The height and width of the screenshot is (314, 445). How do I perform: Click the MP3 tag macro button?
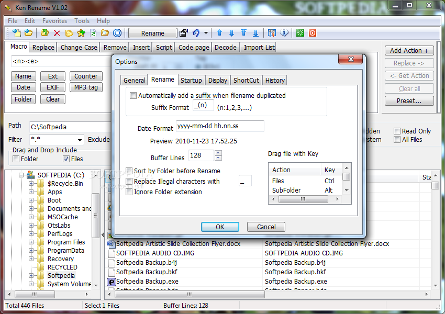coord(86,87)
